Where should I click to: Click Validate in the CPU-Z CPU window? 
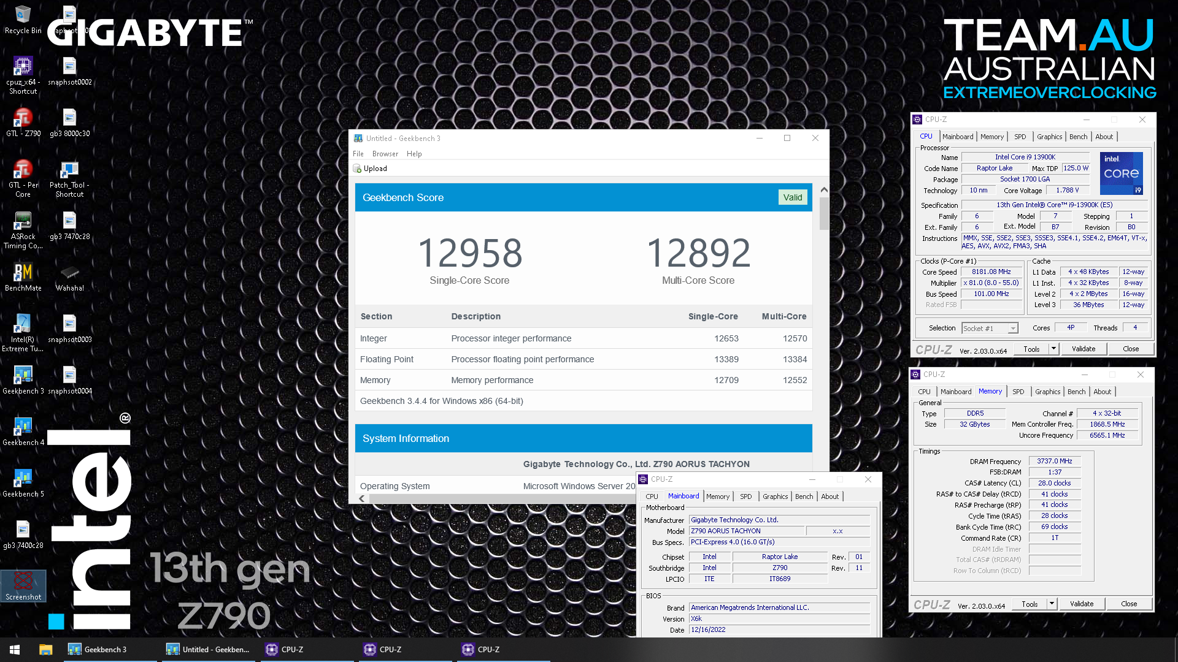click(1083, 349)
